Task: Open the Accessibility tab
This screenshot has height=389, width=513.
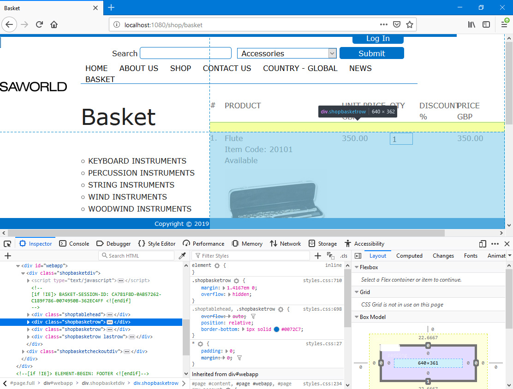Action: pos(364,244)
